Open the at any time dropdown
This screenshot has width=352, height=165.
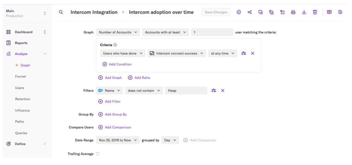(223, 53)
